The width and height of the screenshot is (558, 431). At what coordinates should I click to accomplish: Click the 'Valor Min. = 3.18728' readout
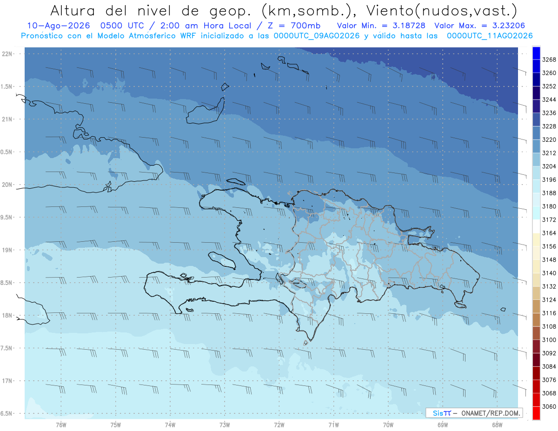(x=381, y=26)
